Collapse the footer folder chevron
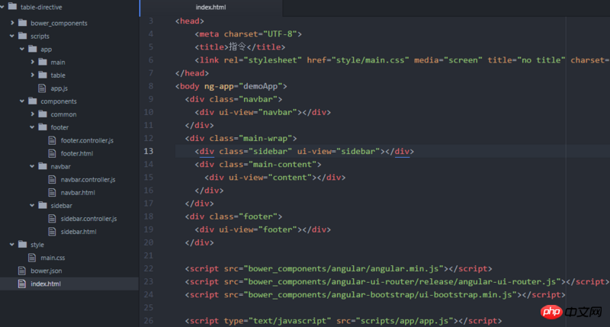This screenshot has width=610, height=327. (32, 127)
